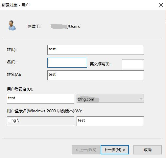
Task: Click the 用户登录名(U) label text
Action: pos(20,89)
